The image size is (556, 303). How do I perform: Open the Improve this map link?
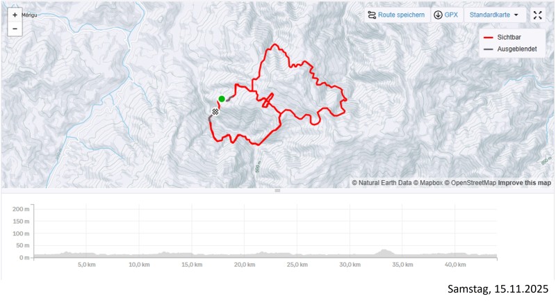point(525,183)
